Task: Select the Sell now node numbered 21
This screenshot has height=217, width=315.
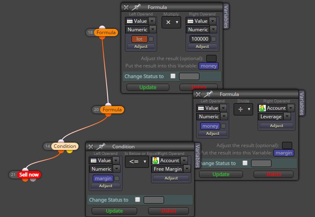Action: [29, 175]
